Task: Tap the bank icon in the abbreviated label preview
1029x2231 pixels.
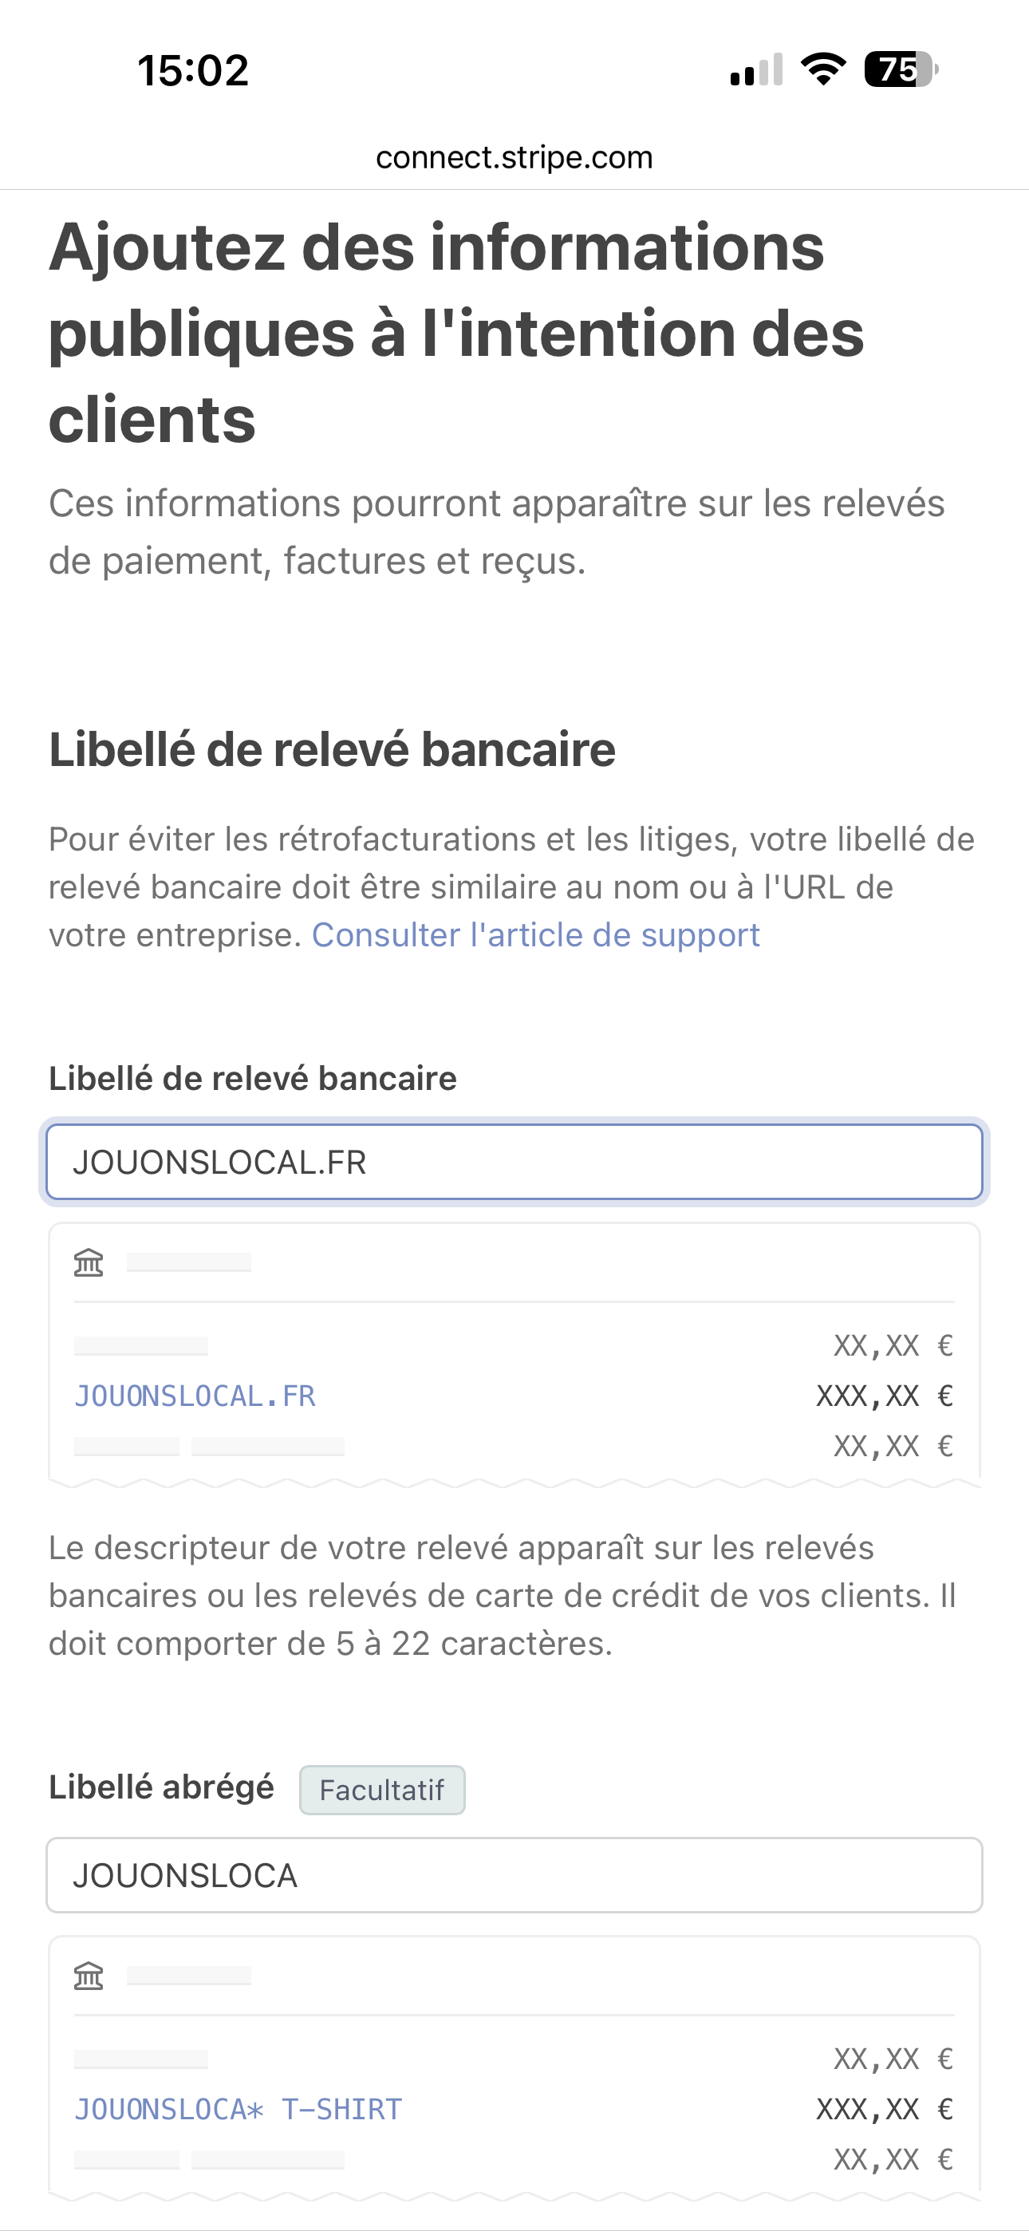Action: [89, 1976]
